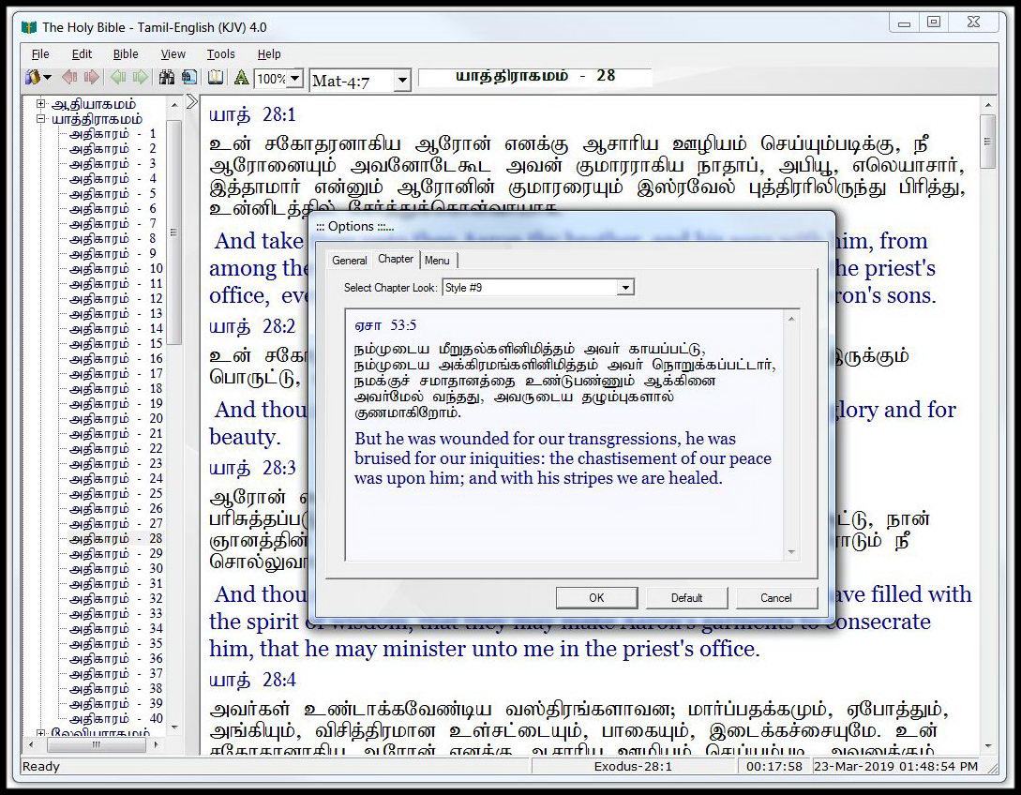
Task: Click the tree panel scroll-down arrow
Action: point(173,727)
